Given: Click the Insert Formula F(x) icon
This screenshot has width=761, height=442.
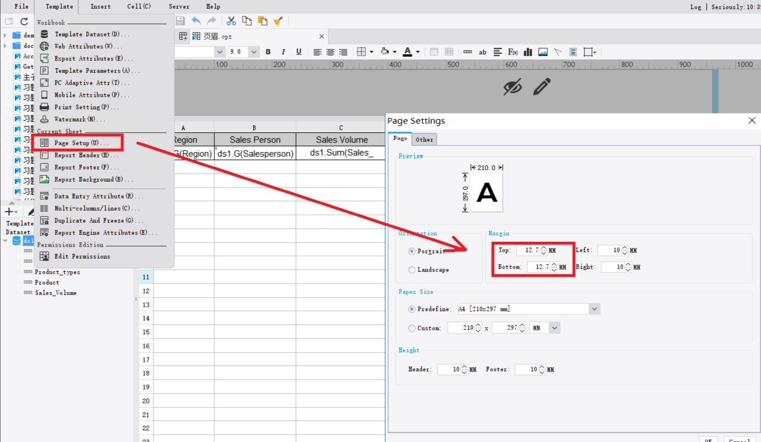Looking at the screenshot, I should click(514, 51).
